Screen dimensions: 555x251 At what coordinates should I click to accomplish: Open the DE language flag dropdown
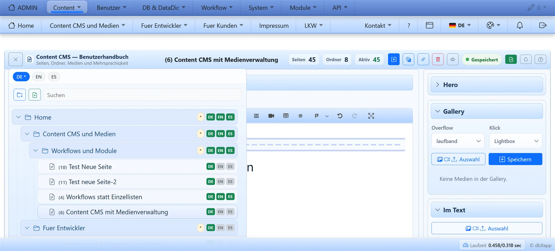click(x=460, y=25)
